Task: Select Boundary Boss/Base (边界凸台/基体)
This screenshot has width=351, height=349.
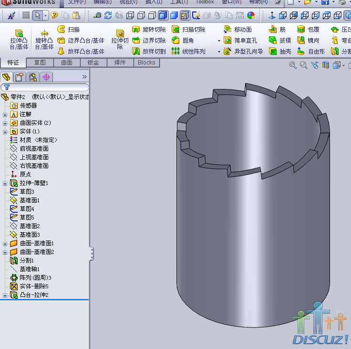Action: point(81,41)
